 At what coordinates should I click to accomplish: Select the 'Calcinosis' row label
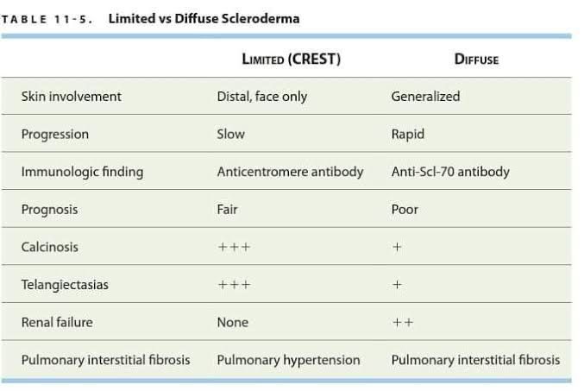(x=50, y=247)
